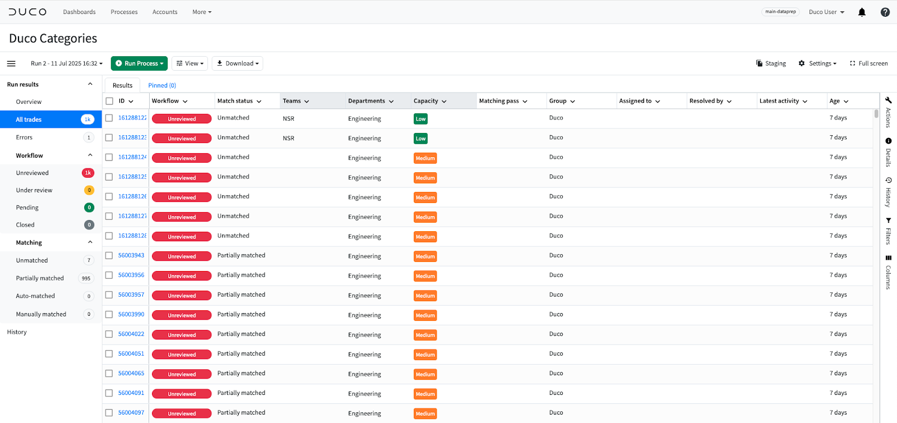The image size is (897, 423).
Task: Tick the checkbox for row 56003956
Action: click(109, 275)
